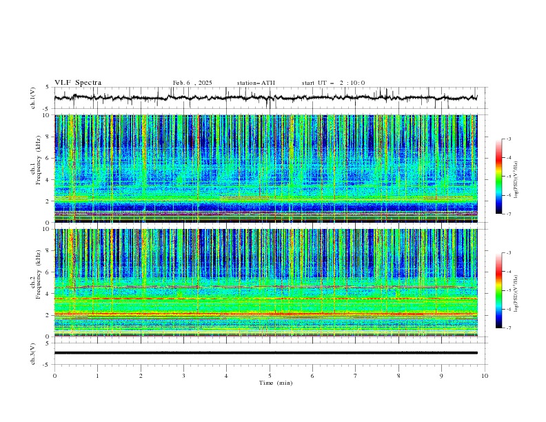
Task: Select the "start UT = 2 :10: 0" text
Action: point(333,83)
